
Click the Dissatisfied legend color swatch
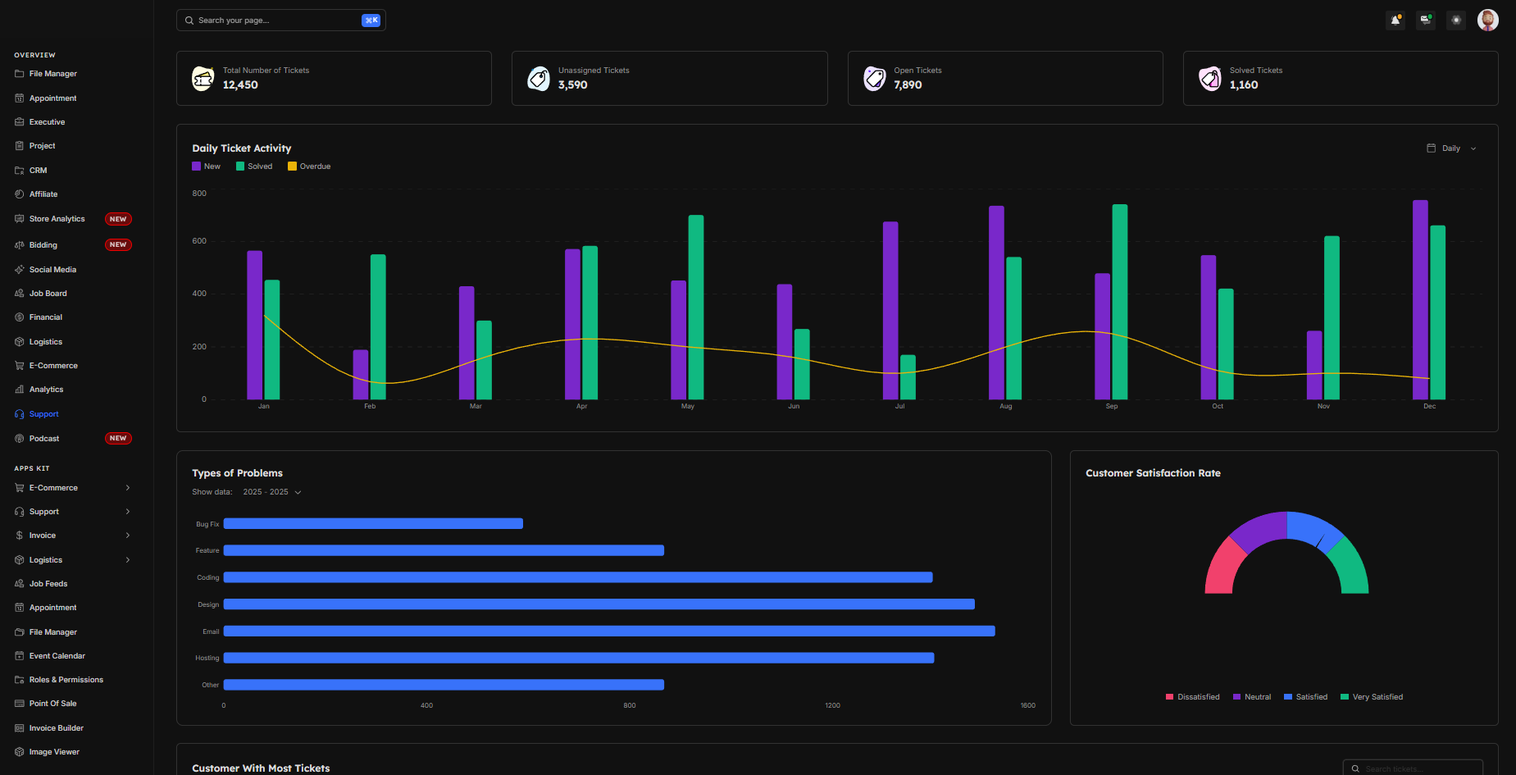[1169, 697]
